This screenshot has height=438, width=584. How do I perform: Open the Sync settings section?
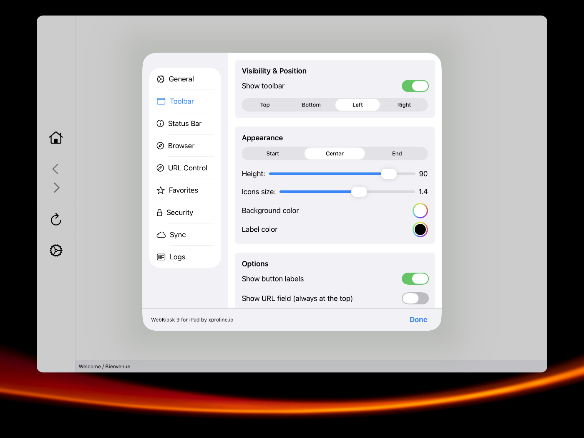click(177, 235)
